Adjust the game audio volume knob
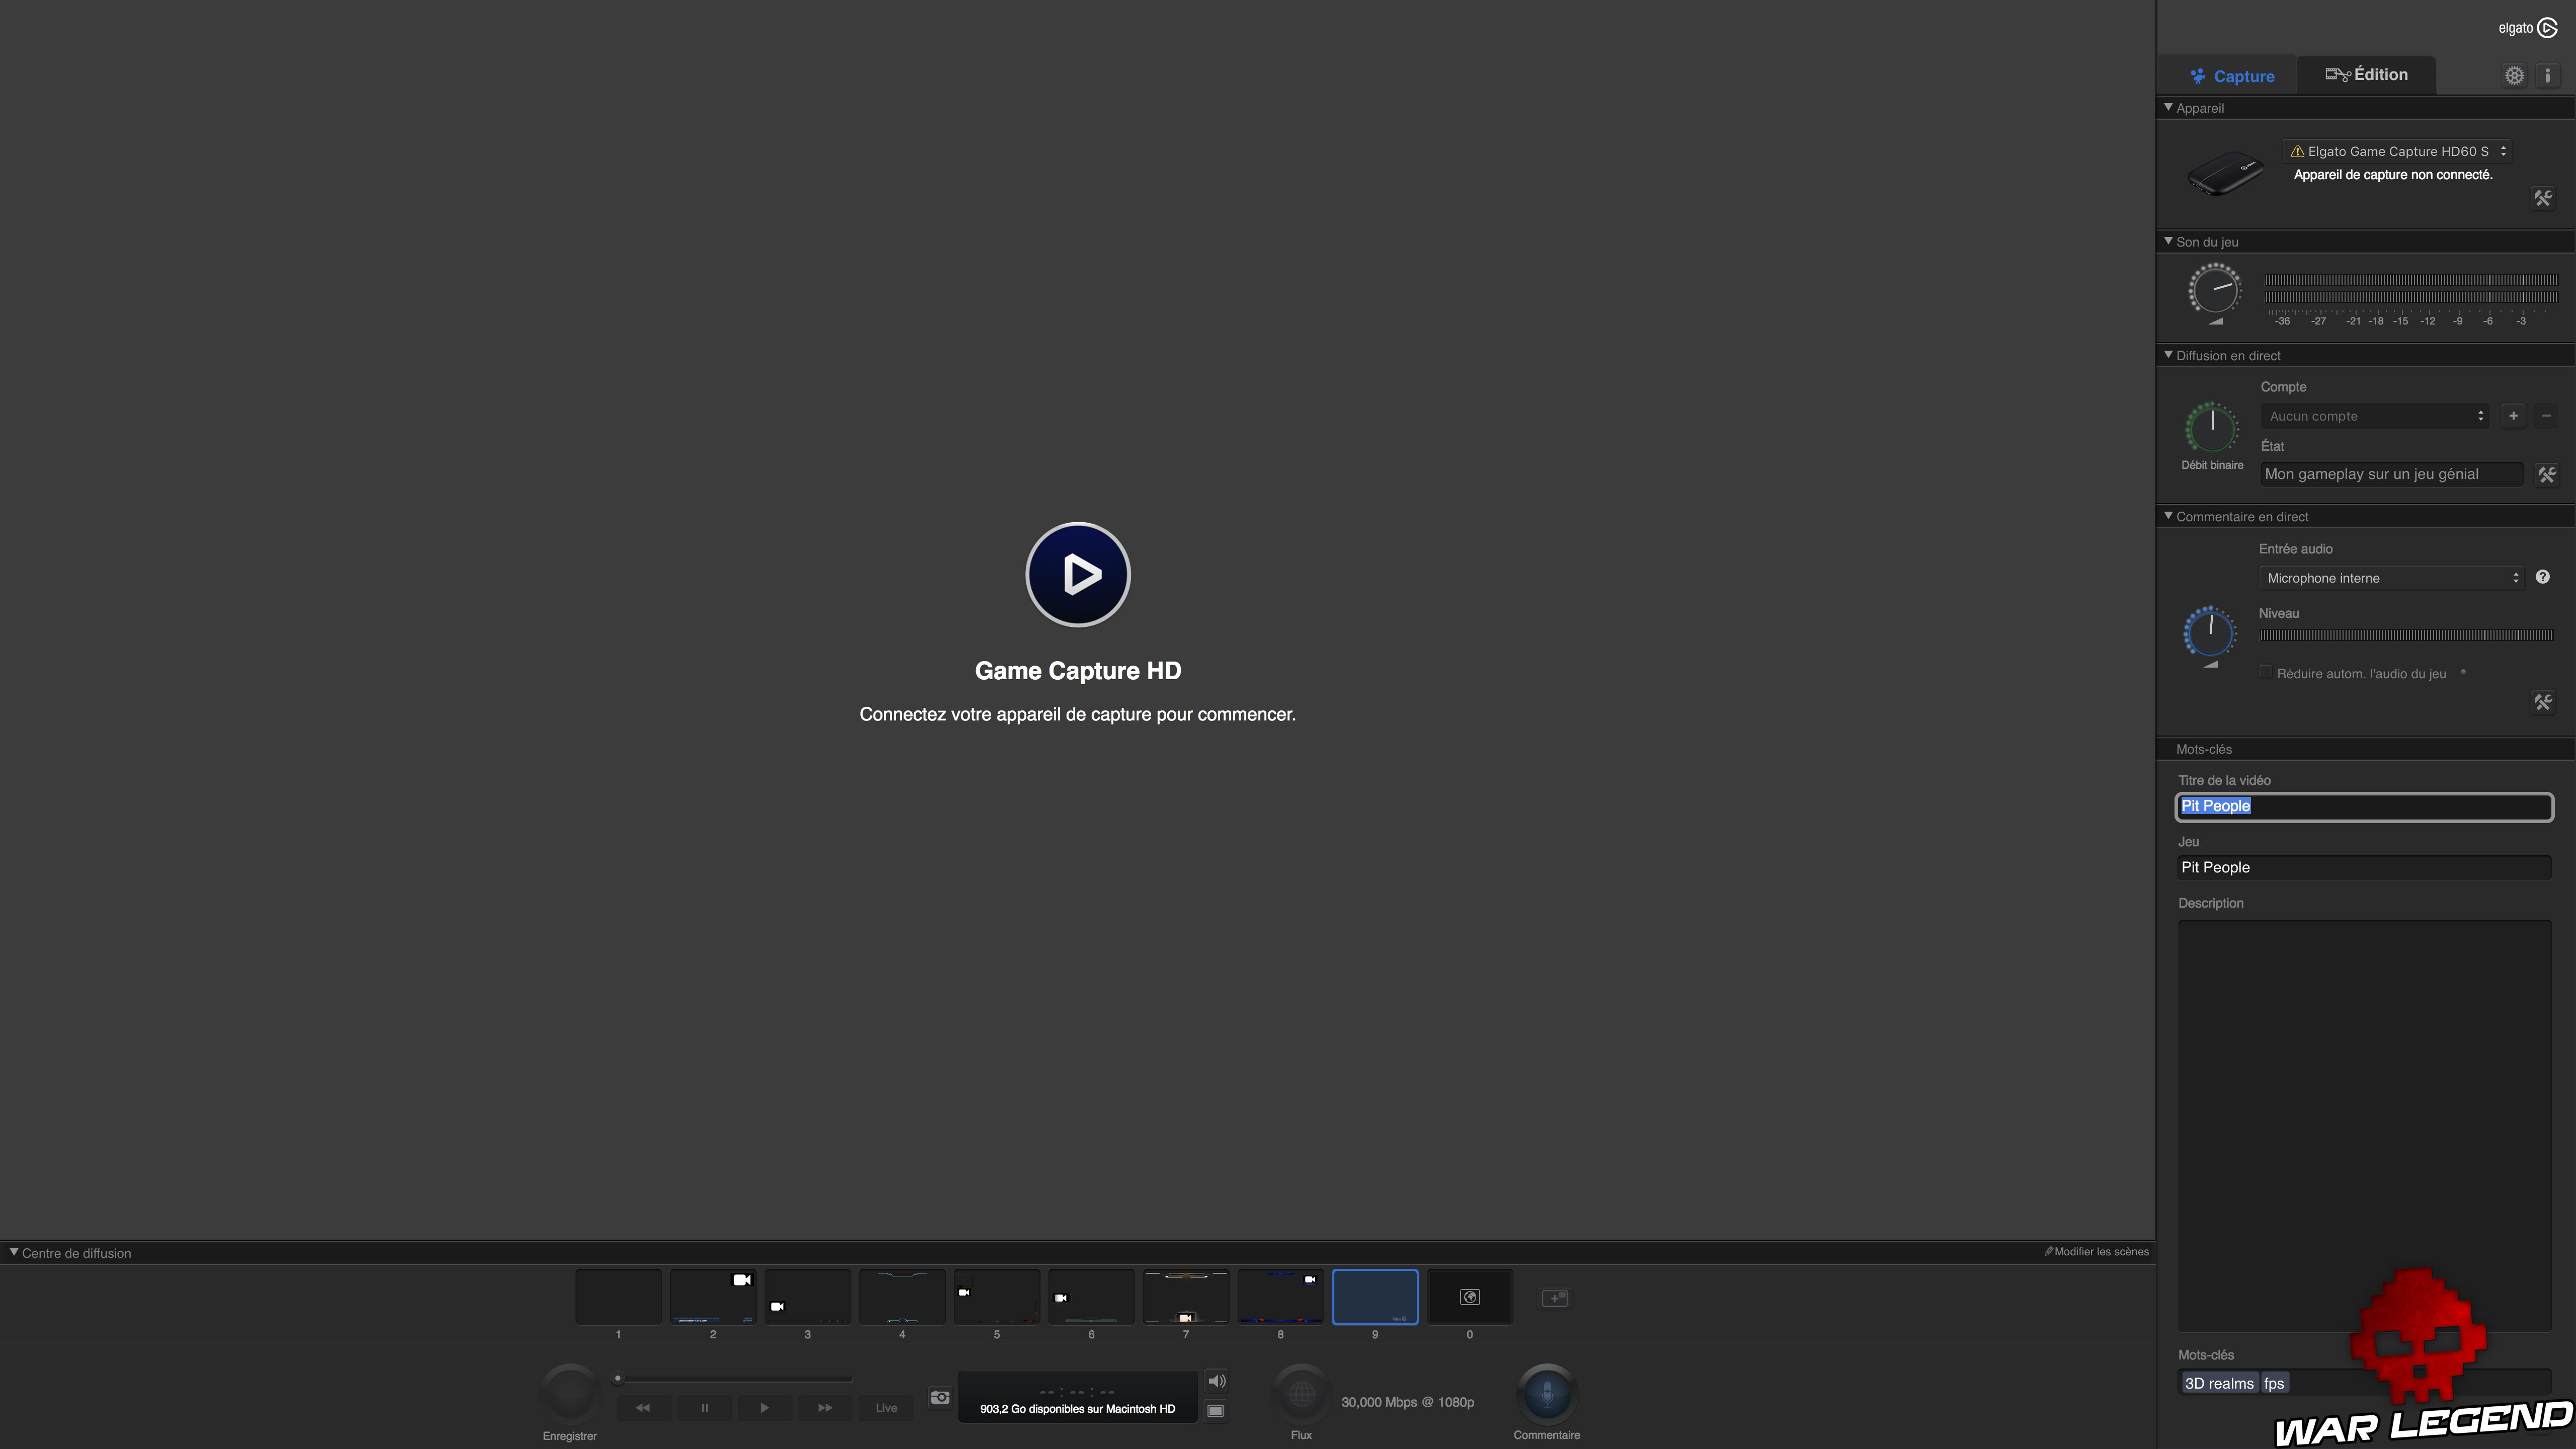Screen dimensions: 2576x1449 click(x=2215, y=291)
